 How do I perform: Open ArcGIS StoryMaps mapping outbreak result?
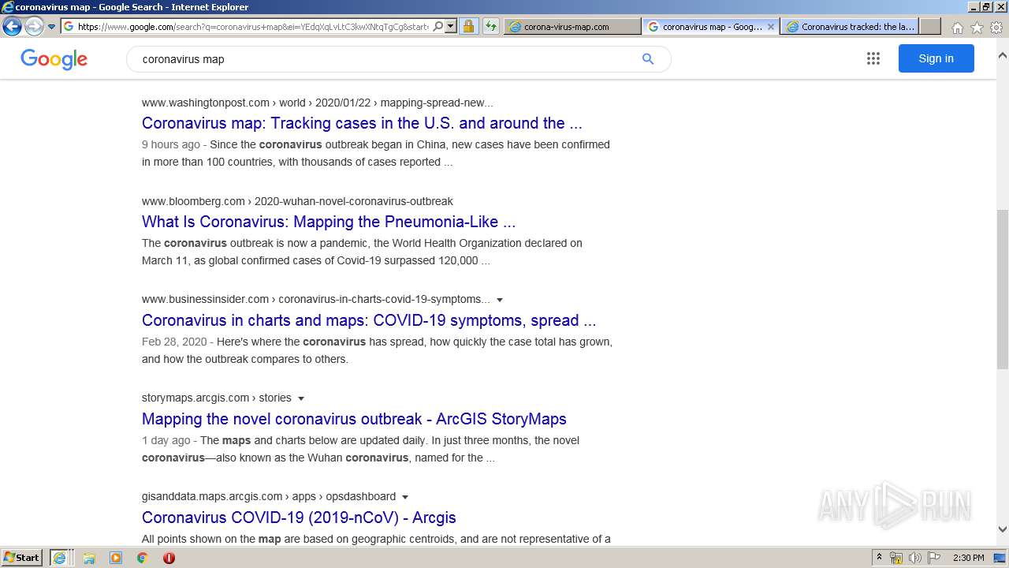click(x=354, y=419)
